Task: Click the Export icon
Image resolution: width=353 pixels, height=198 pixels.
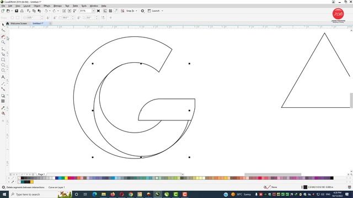Action: [x=69, y=11]
